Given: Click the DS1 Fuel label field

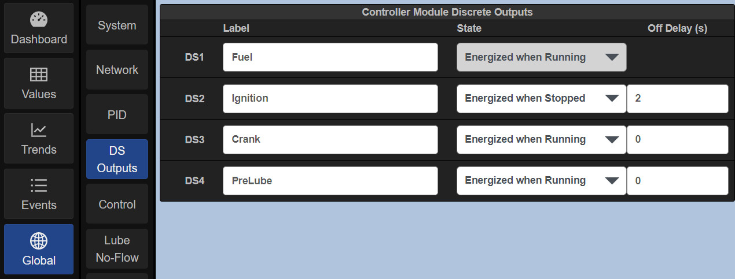Looking at the screenshot, I should (330, 57).
